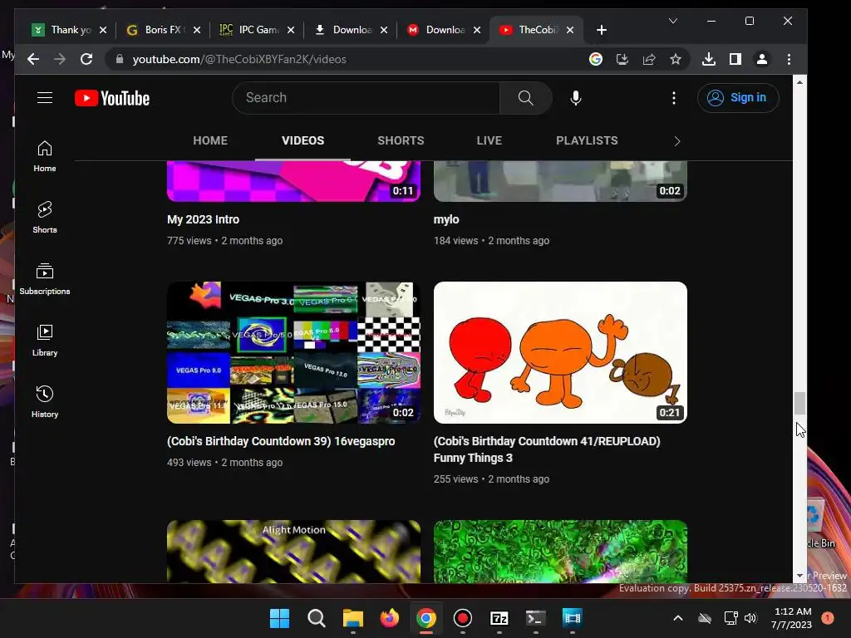Bookmark this page with the star icon
The width and height of the screenshot is (851, 638).
(675, 59)
